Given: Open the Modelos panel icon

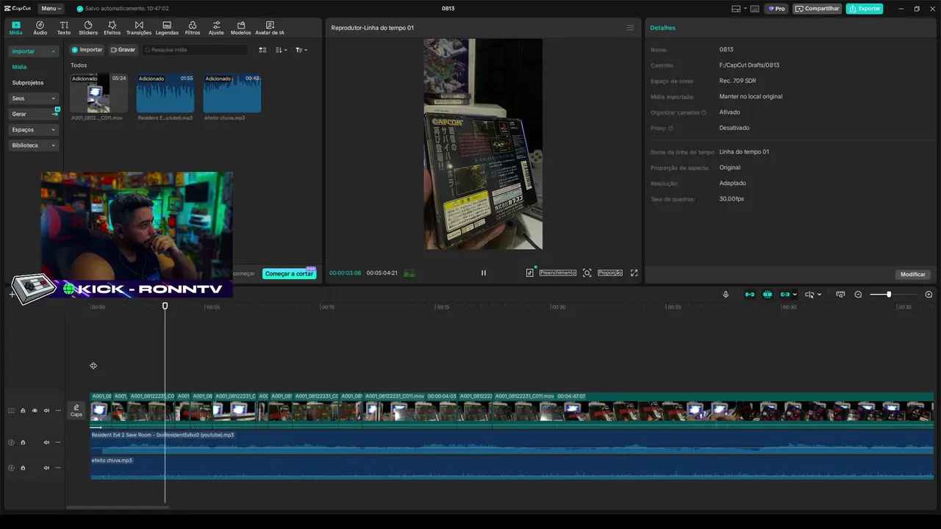Looking at the screenshot, I should point(240,28).
